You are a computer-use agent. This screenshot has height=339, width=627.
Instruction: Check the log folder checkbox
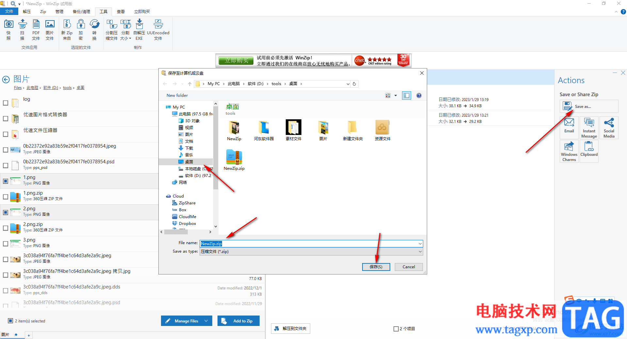[6, 103]
